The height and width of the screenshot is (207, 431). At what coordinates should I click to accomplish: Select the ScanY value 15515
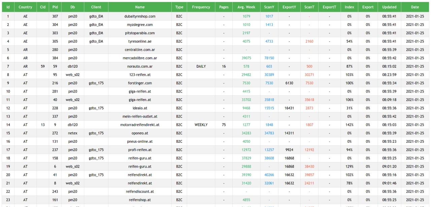pos(269,108)
